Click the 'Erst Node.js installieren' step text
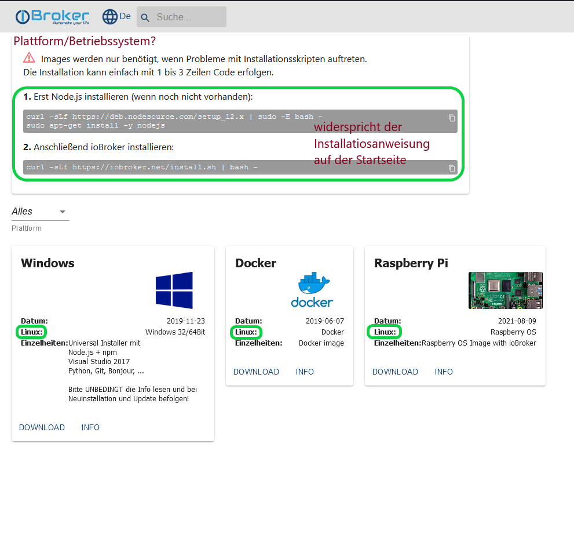Screen dimensions: 574x534 point(138,97)
